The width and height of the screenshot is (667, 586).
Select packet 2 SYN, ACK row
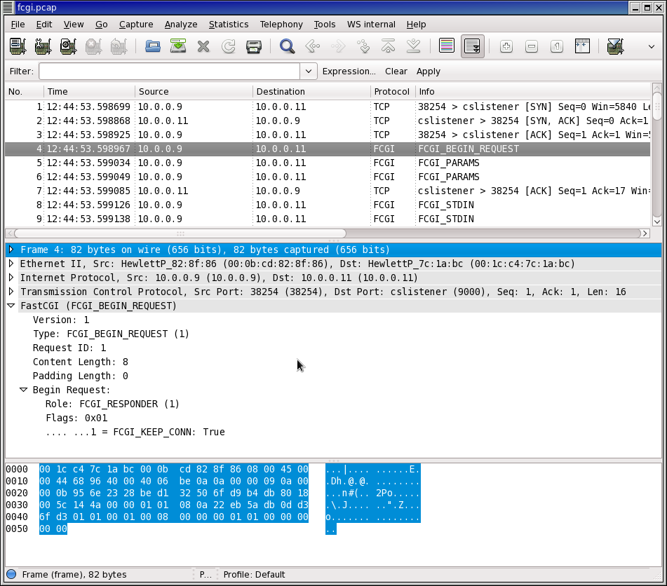tap(328, 121)
